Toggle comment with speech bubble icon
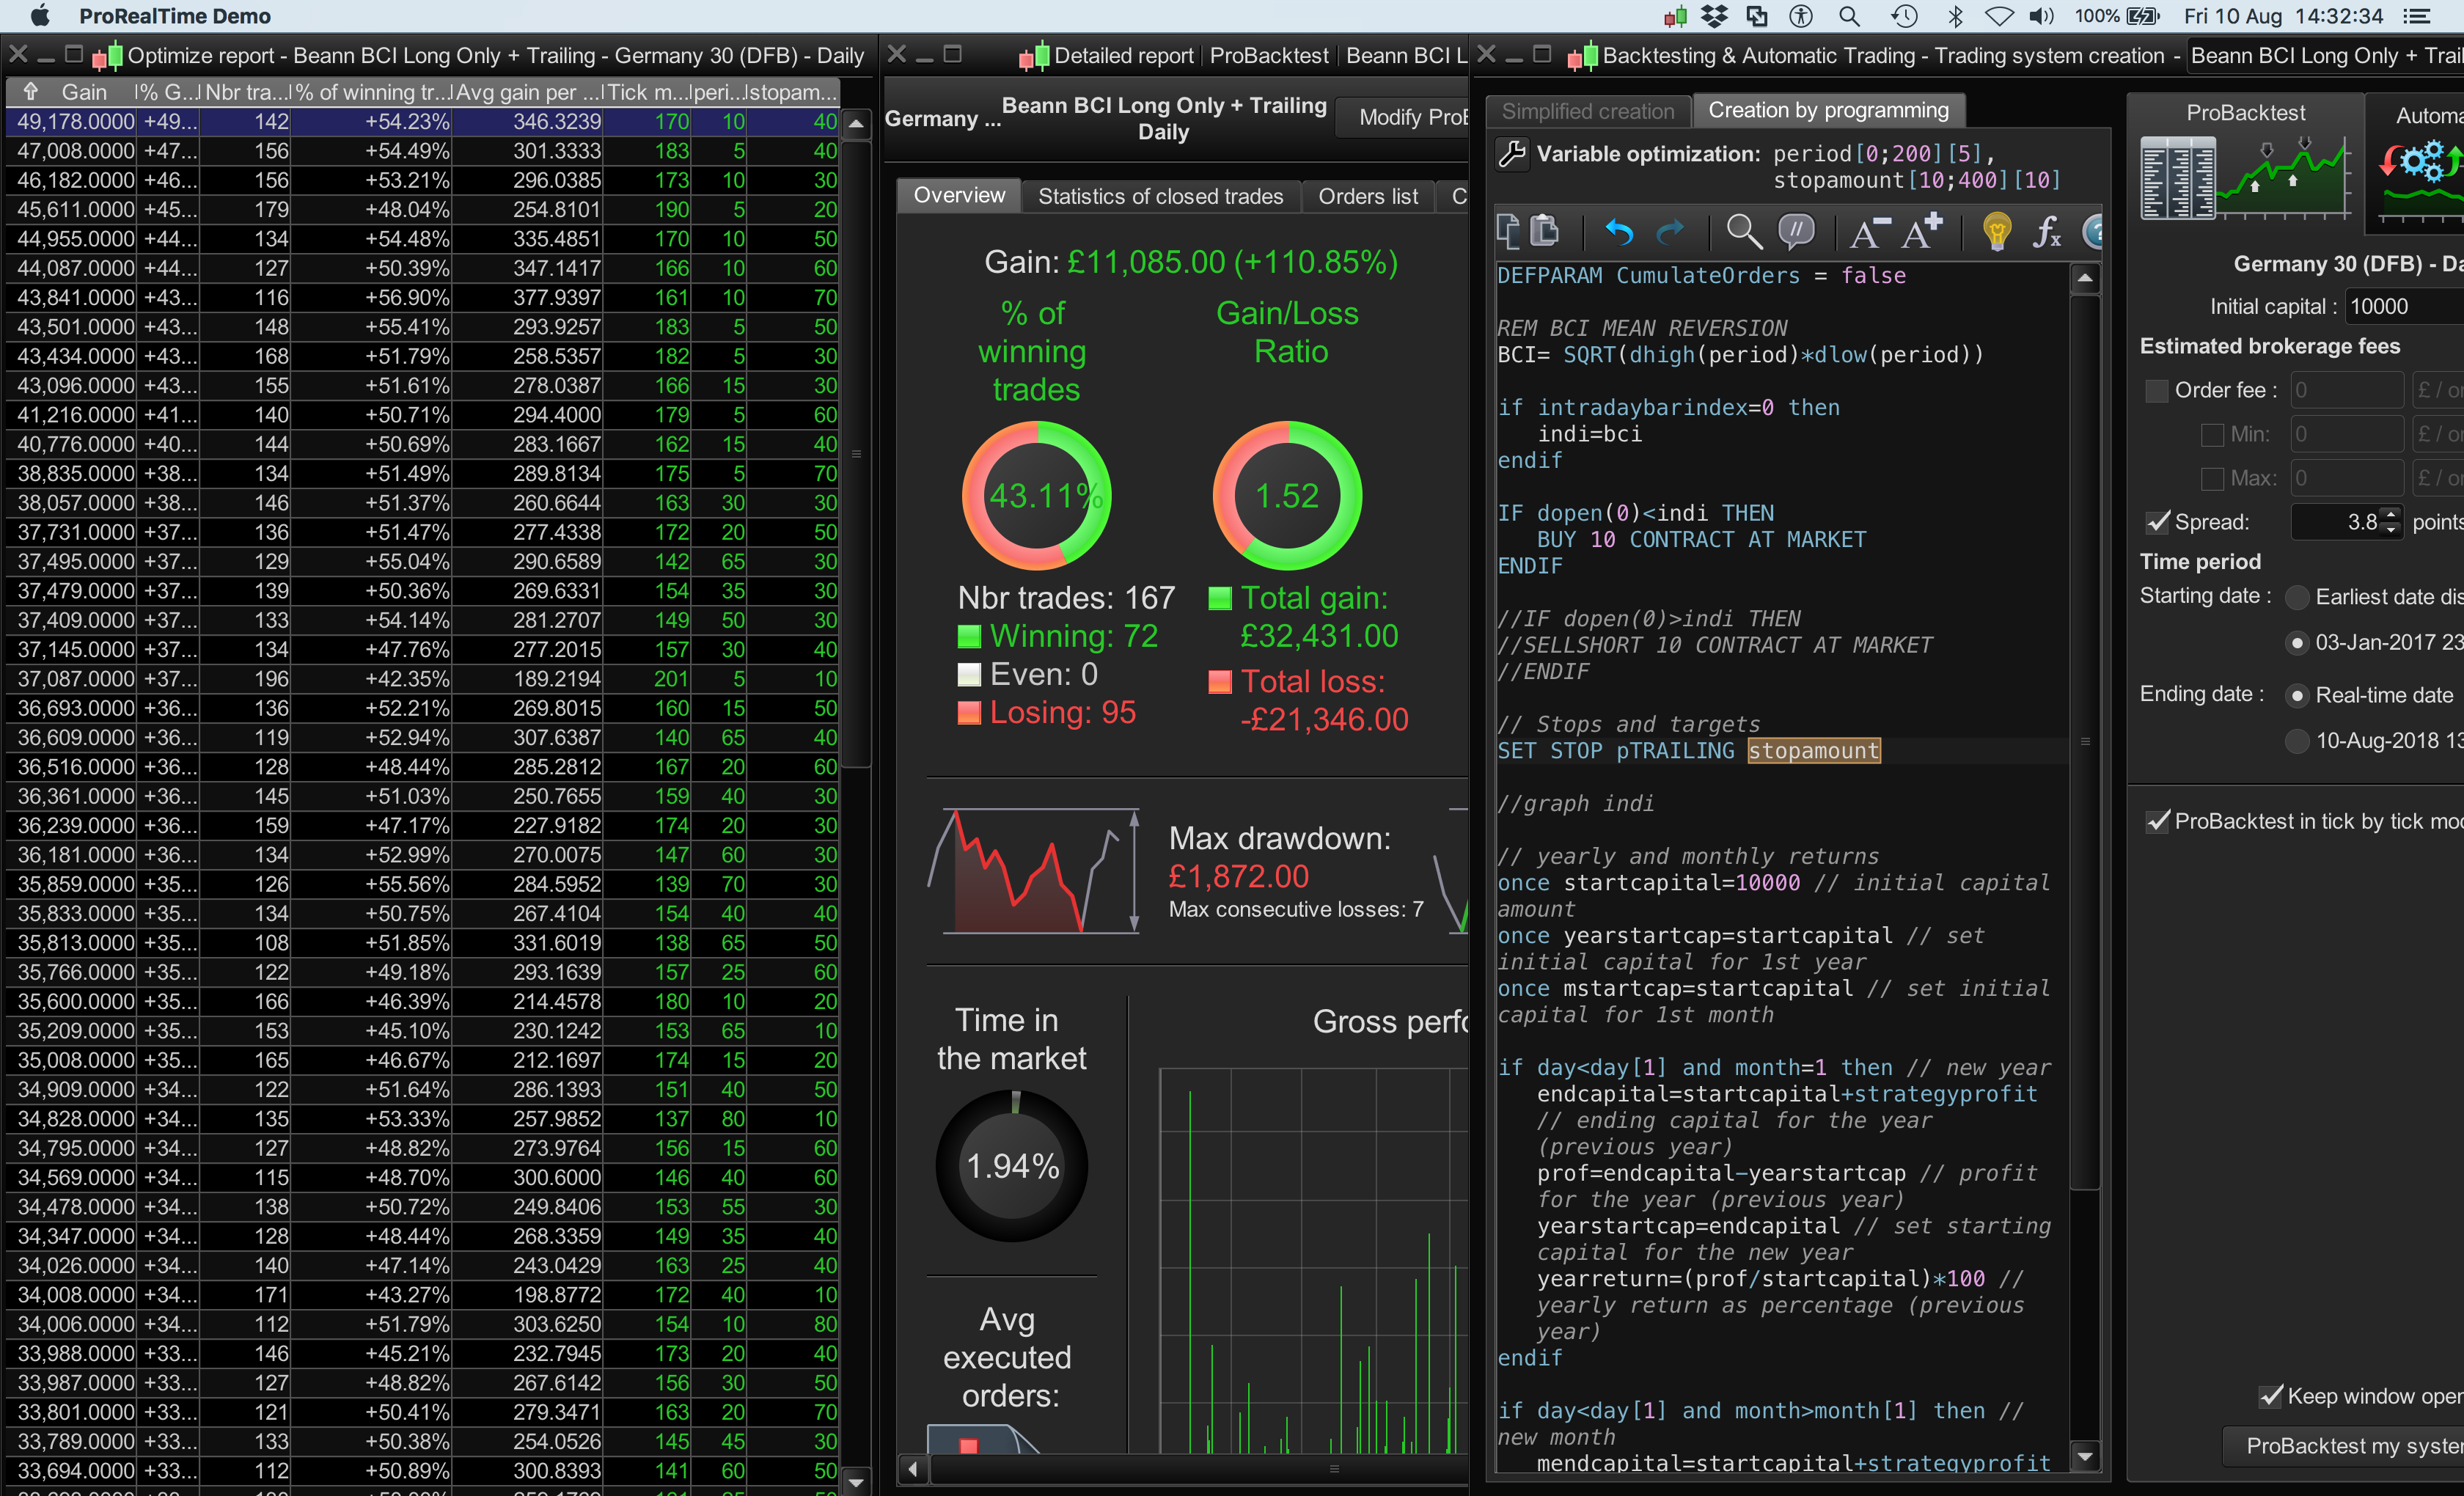The width and height of the screenshot is (2464, 1496). [1796, 231]
